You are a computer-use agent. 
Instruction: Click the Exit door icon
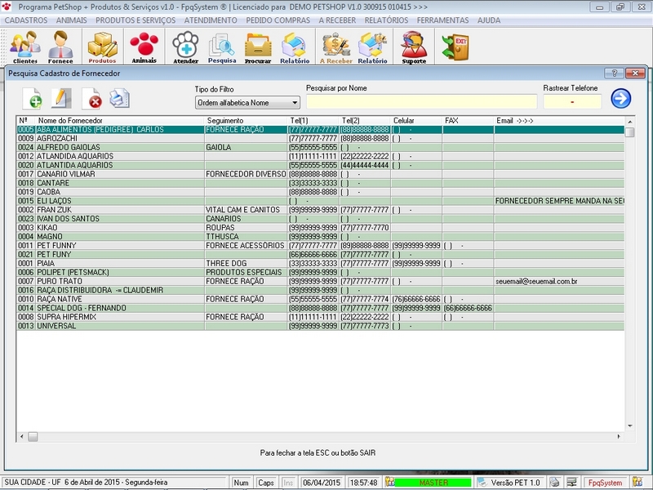455,47
